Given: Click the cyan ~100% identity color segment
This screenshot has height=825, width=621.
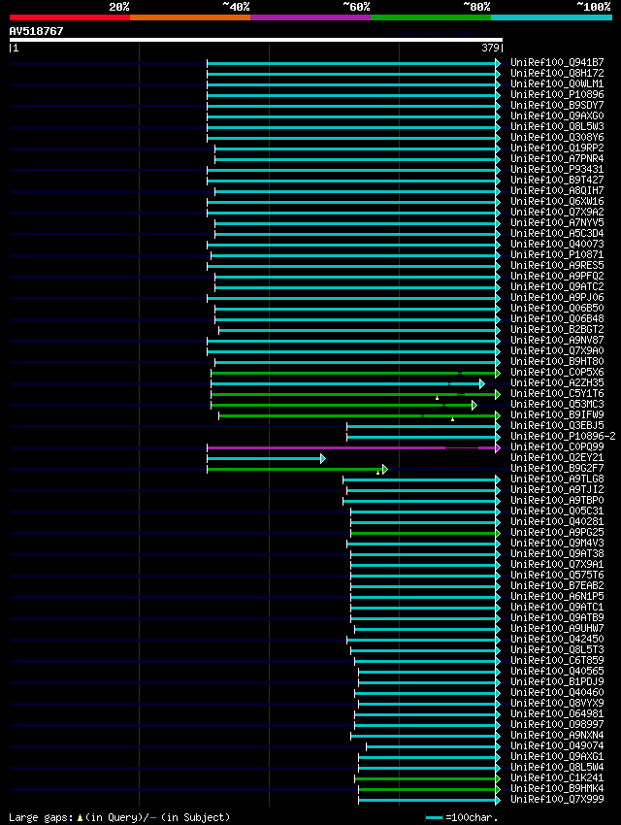Looking at the screenshot, I should click(551, 17).
